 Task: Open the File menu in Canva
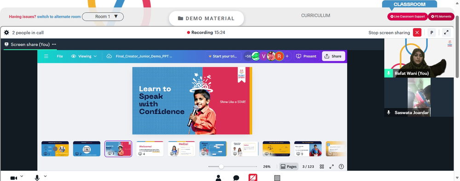click(60, 56)
